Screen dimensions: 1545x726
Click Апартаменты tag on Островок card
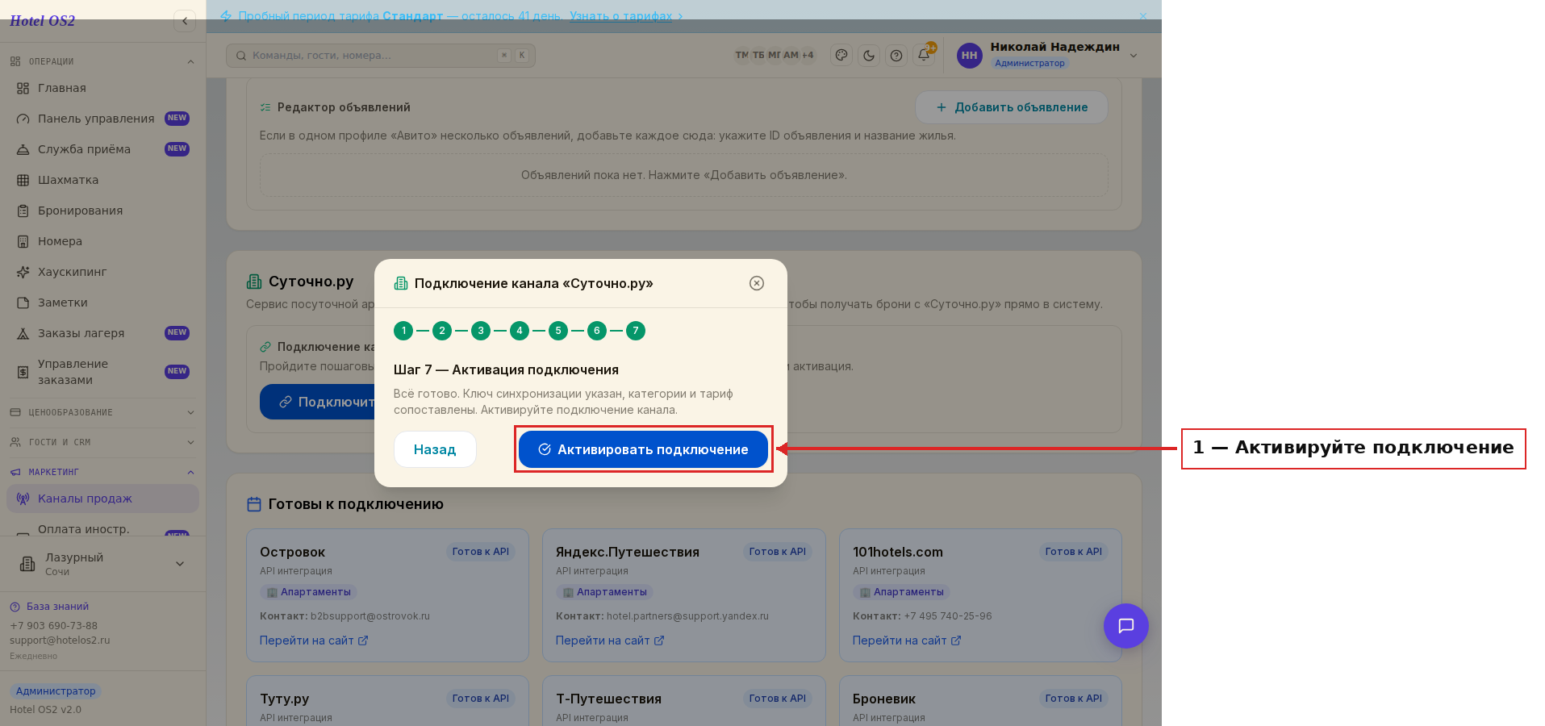coord(308,592)
